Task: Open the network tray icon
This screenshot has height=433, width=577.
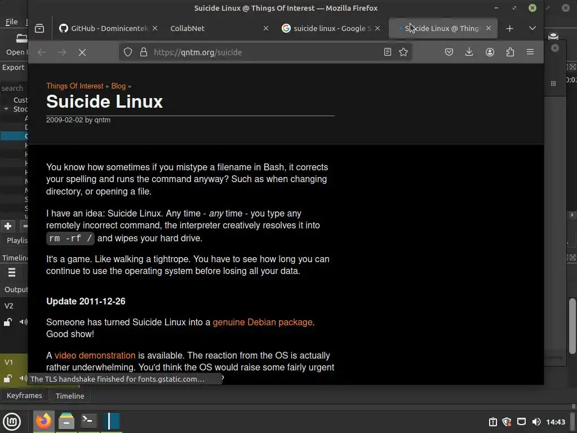Action: 521,422
